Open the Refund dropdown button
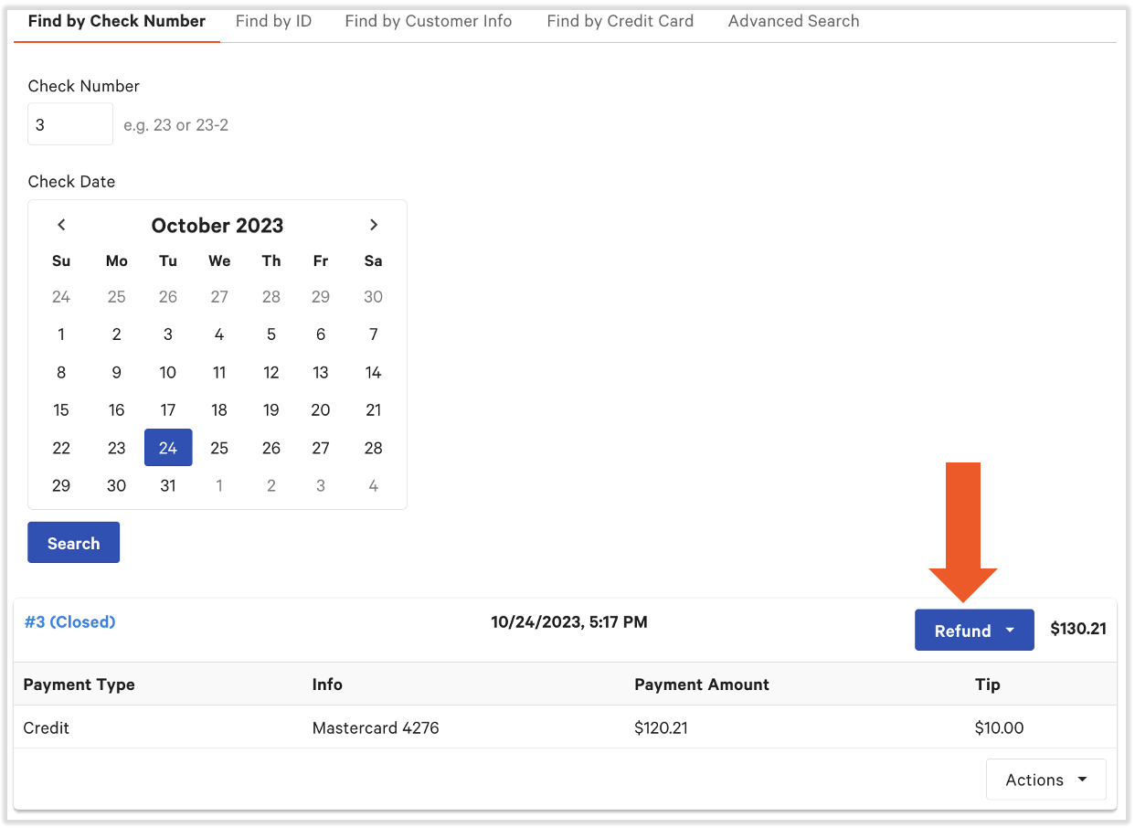1135x828 pixels. point(973,631)
